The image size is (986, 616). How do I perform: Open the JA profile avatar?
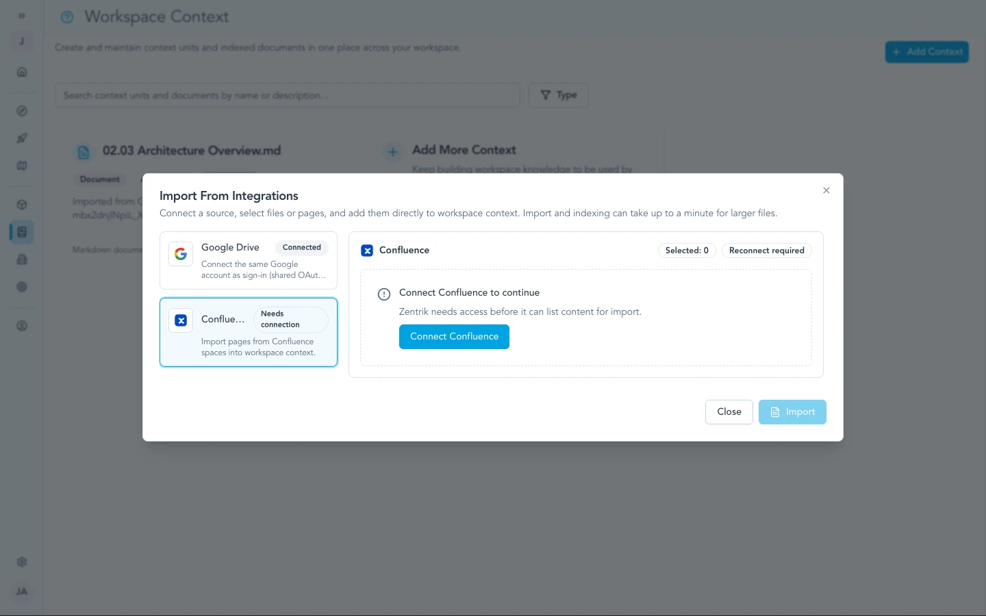[x=22, y=591]
